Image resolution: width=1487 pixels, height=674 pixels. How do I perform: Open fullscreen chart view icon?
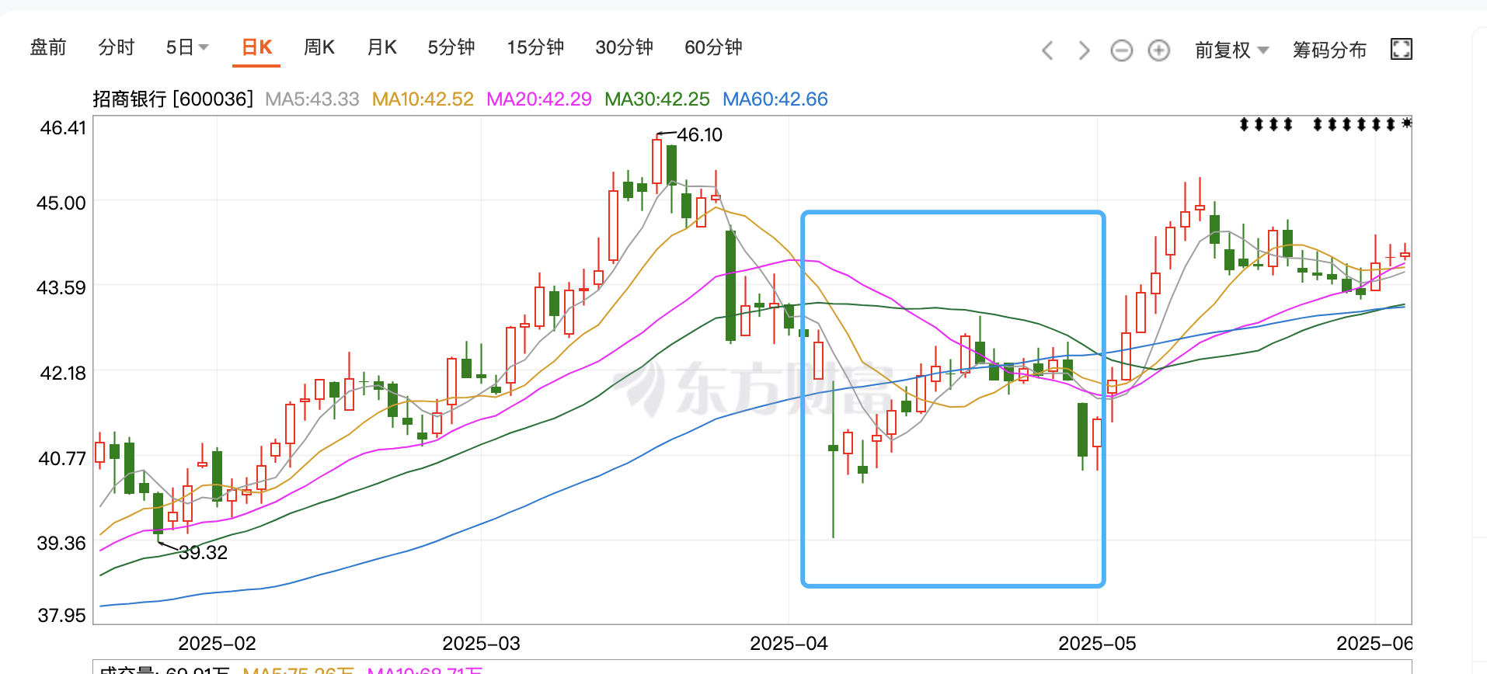point(1401,50)
